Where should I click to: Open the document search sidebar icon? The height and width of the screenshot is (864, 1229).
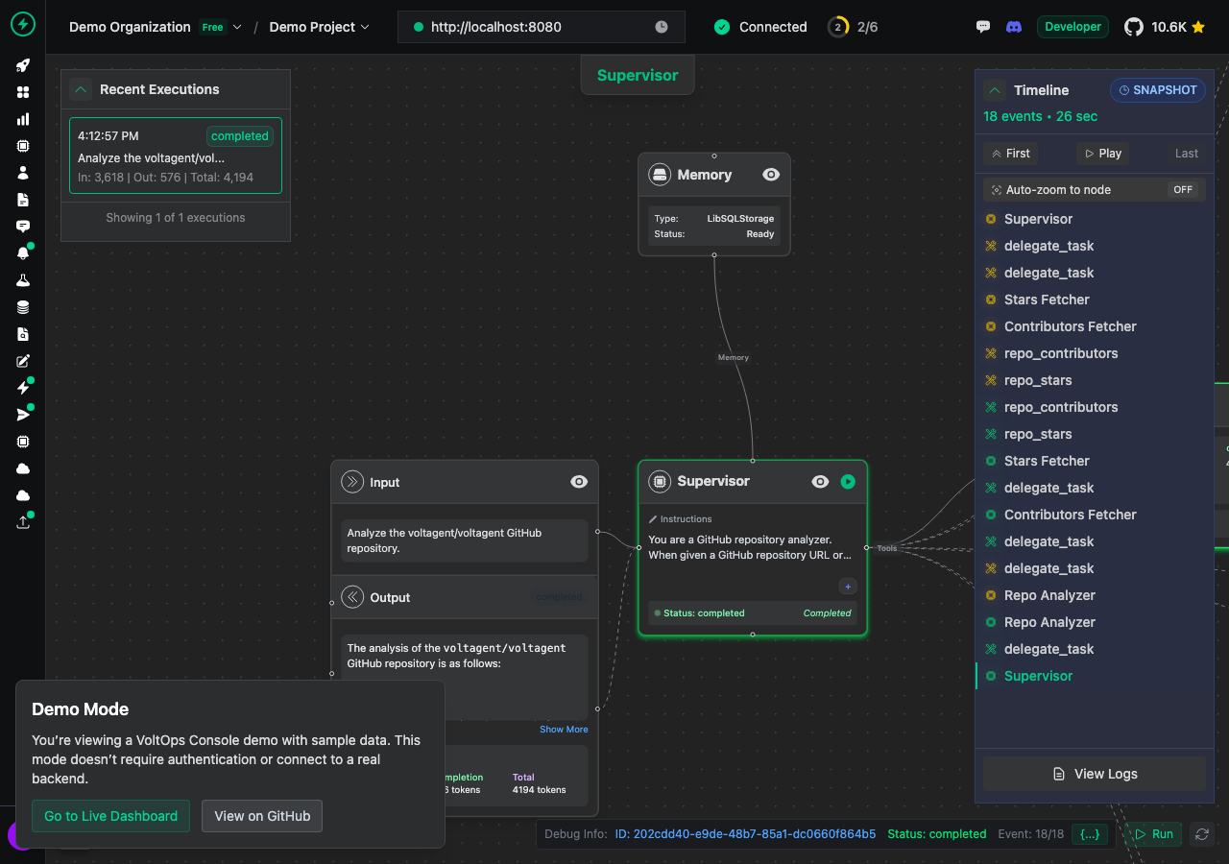[x=23, y=334]
